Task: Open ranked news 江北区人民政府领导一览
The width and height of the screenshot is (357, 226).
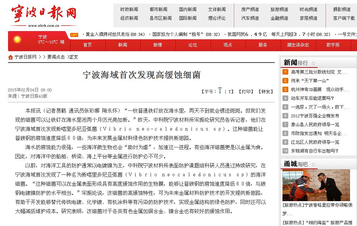Action: 315,142
